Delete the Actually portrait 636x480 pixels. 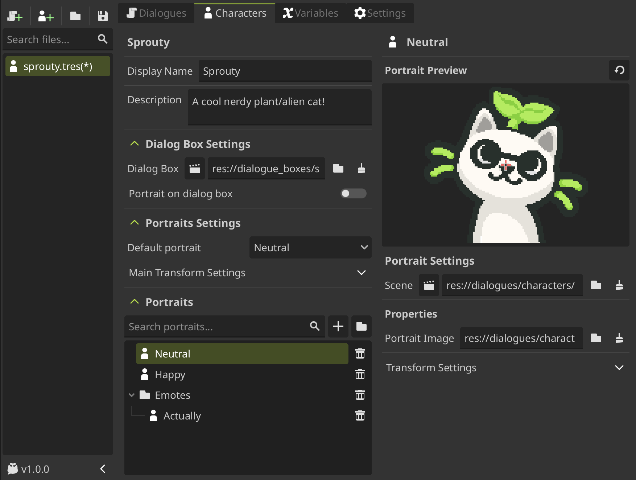click(360, 415)
